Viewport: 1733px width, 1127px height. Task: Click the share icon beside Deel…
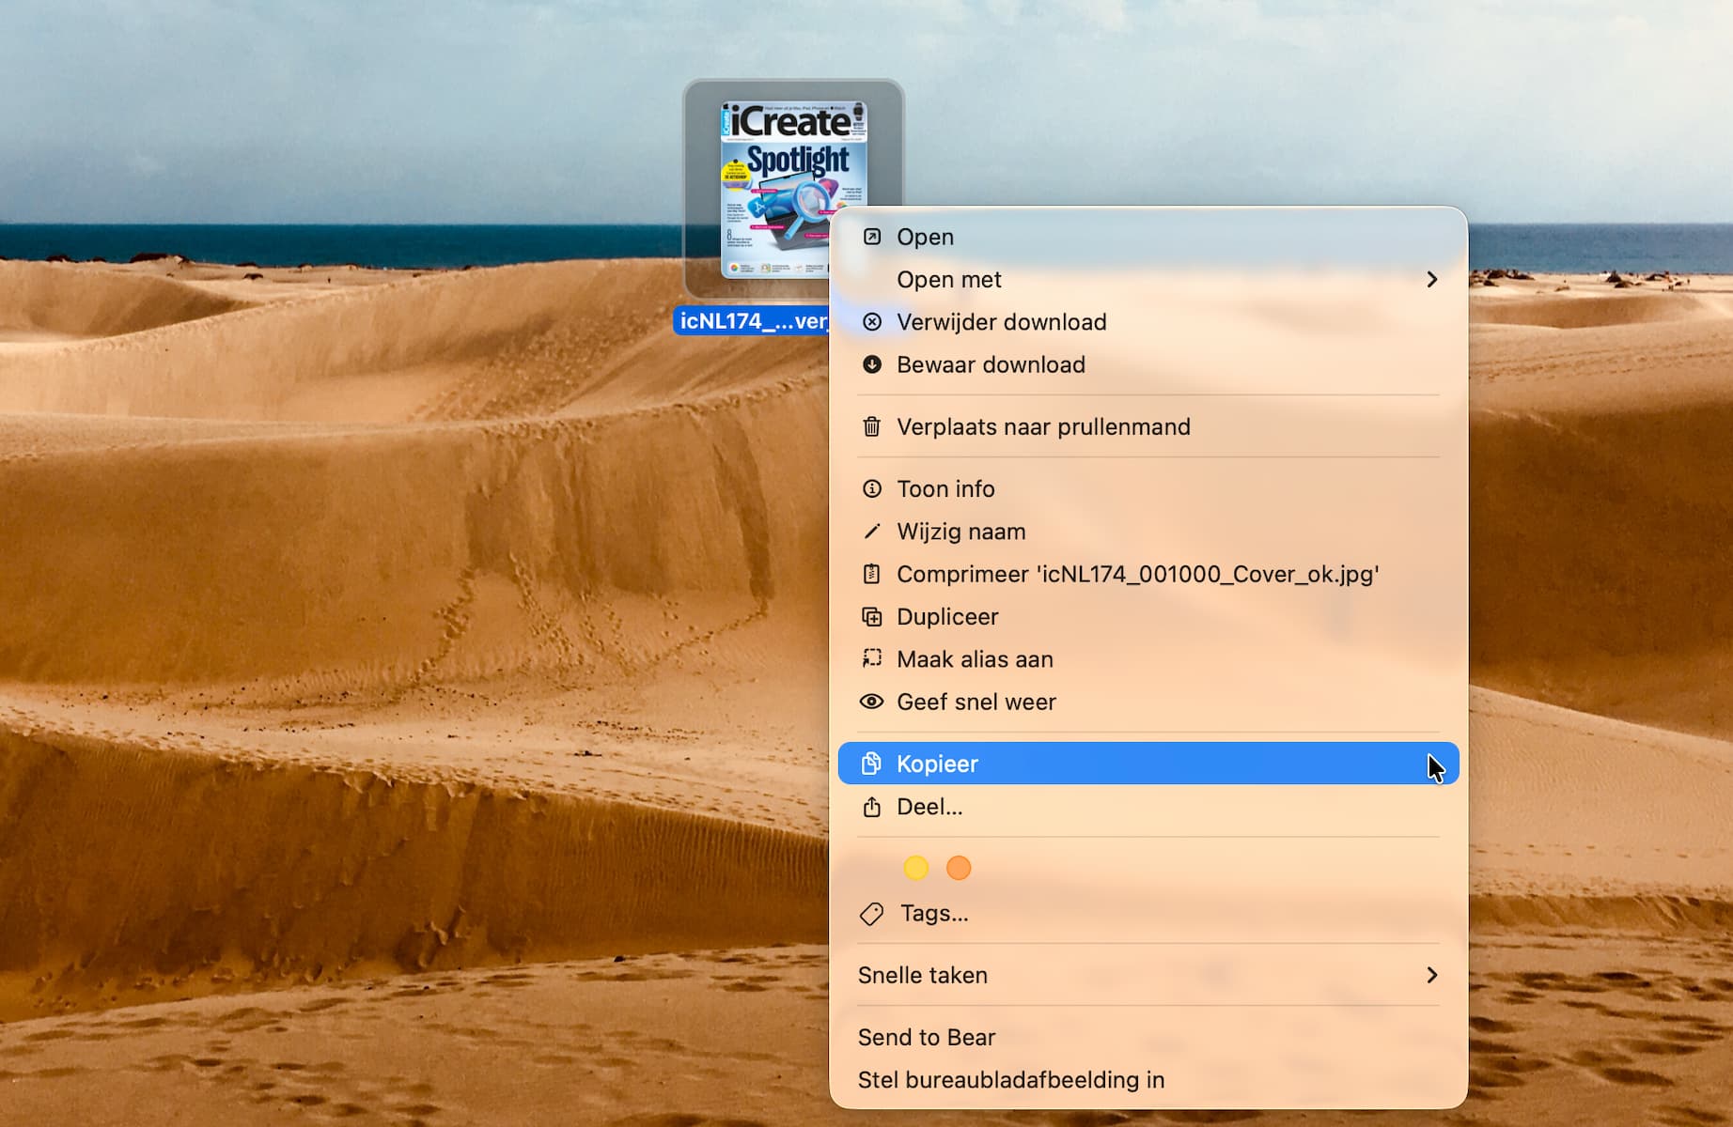coord(871,807)
